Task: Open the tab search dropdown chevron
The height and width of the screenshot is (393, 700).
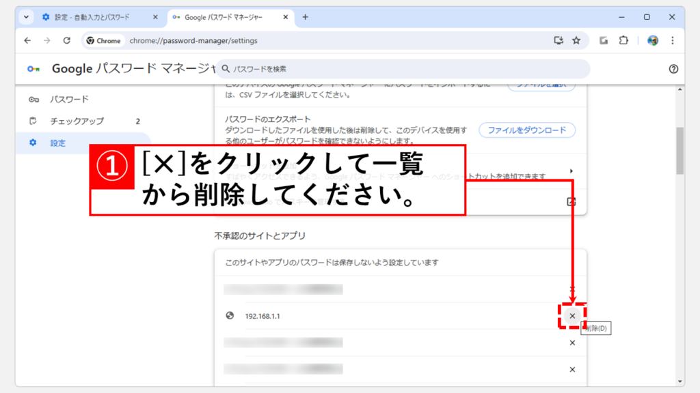Action: (x=27, y=17)
